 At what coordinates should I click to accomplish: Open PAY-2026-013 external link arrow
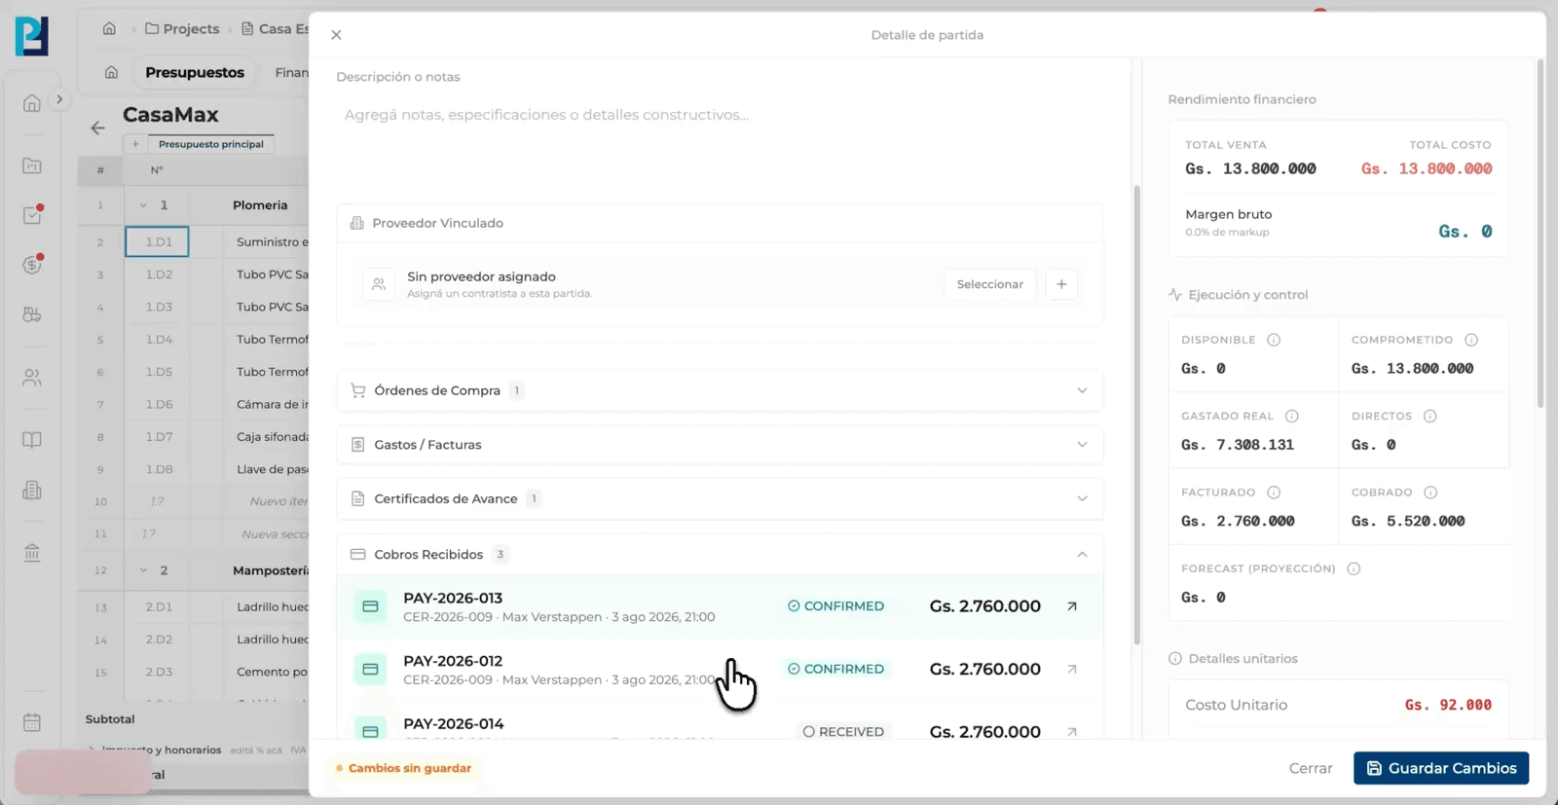coord(1072,606)
